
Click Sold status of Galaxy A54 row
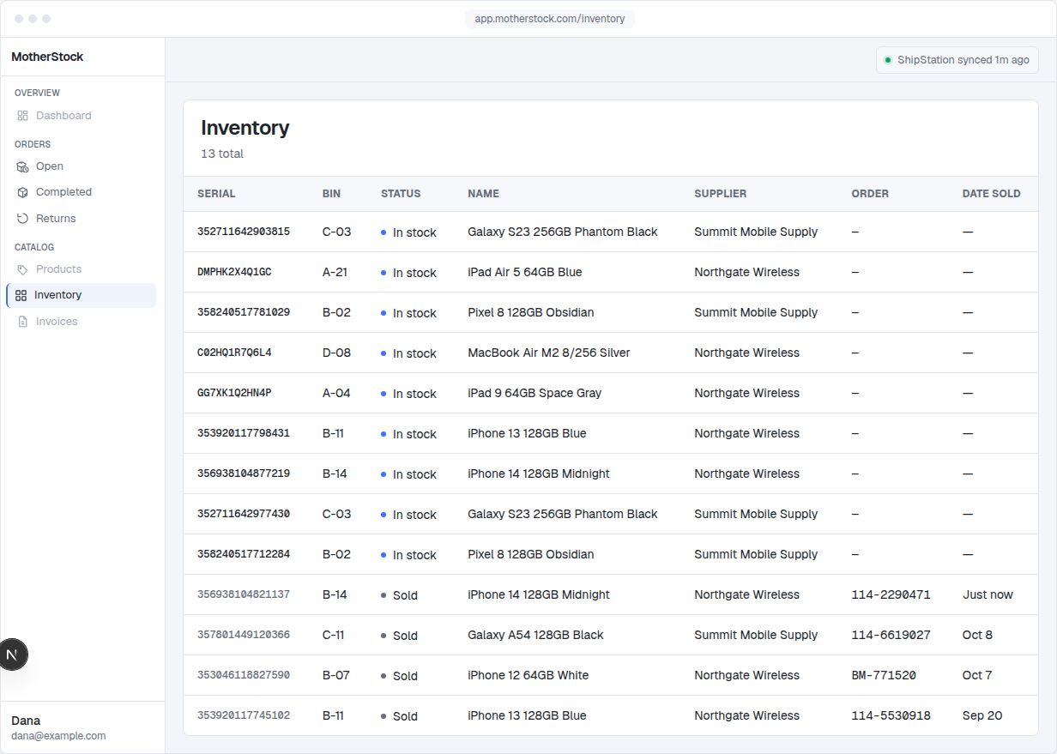[x=400, y=636]
